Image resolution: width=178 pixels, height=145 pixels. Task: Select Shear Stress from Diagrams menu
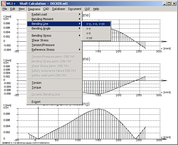coord(40,40)
